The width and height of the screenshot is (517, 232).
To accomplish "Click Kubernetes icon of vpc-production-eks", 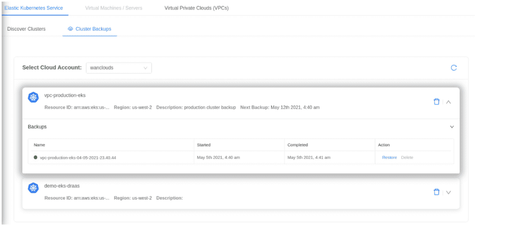I will point(34,98).
